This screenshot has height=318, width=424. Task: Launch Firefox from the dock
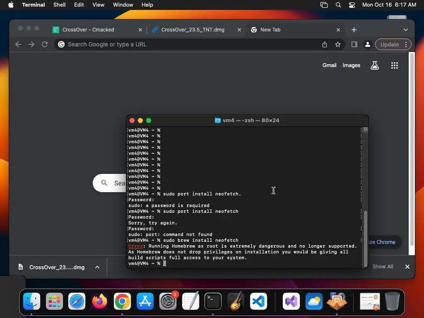(99, 301)
